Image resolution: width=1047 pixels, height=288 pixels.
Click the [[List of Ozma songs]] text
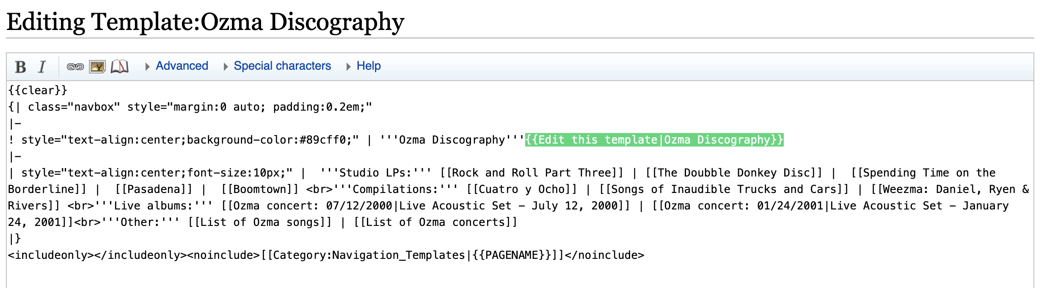point(260,222)
